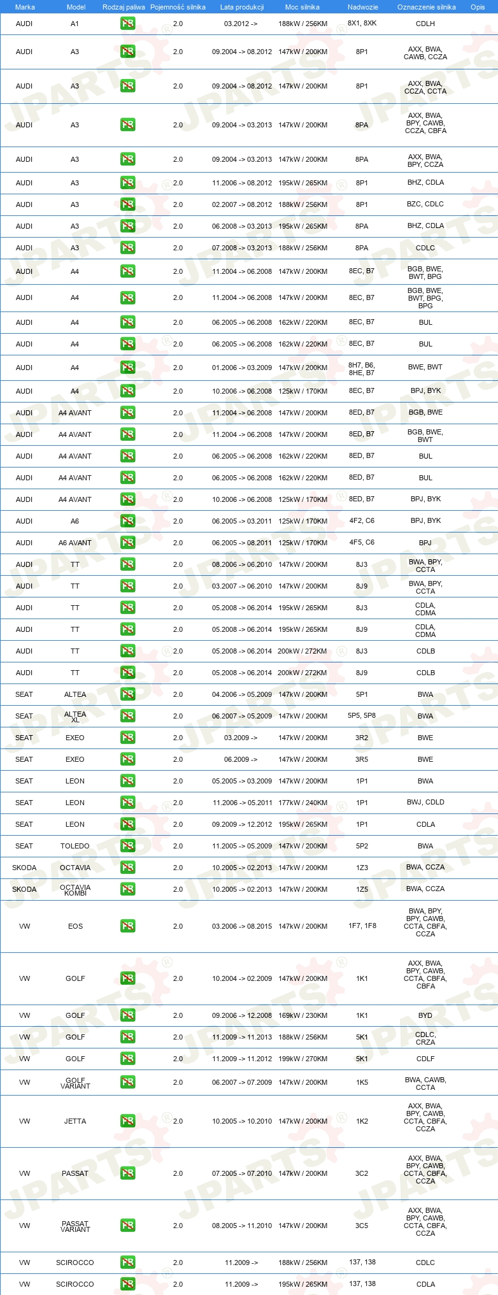Click the Nadwozie column header
Viewport: 498px width, 1295px height.
coord(362,7)
